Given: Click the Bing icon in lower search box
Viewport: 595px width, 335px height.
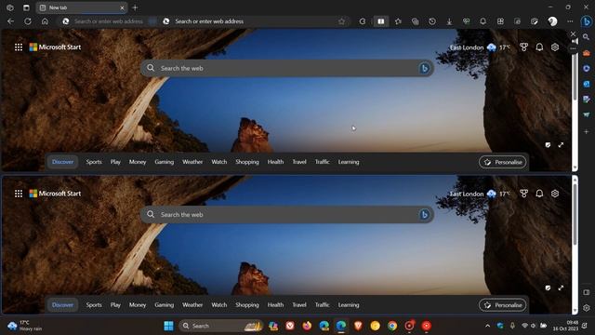Looking at the screenshot, I should click(424, 215).
